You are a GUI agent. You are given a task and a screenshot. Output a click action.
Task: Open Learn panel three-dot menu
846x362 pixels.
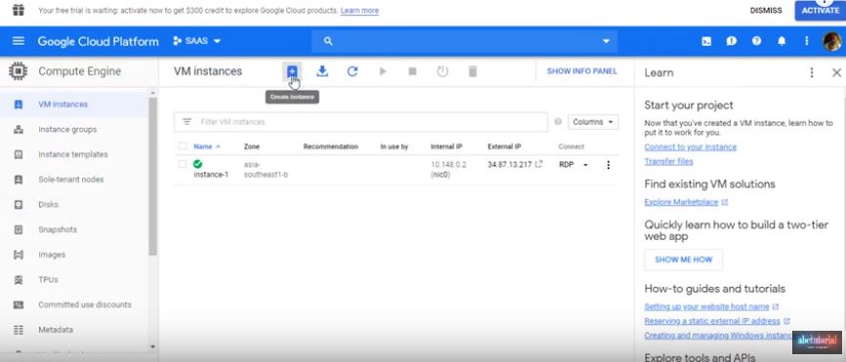[x=812, y=72]
